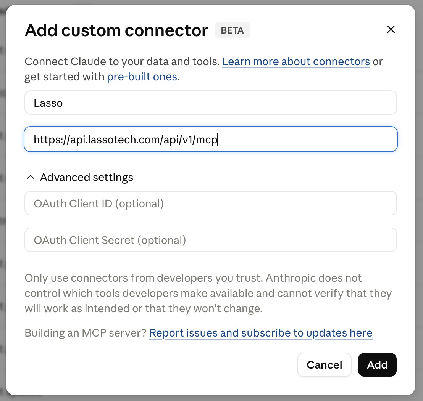
Task: Click the BETA badge beside the title
Action: tap(232, 30)
